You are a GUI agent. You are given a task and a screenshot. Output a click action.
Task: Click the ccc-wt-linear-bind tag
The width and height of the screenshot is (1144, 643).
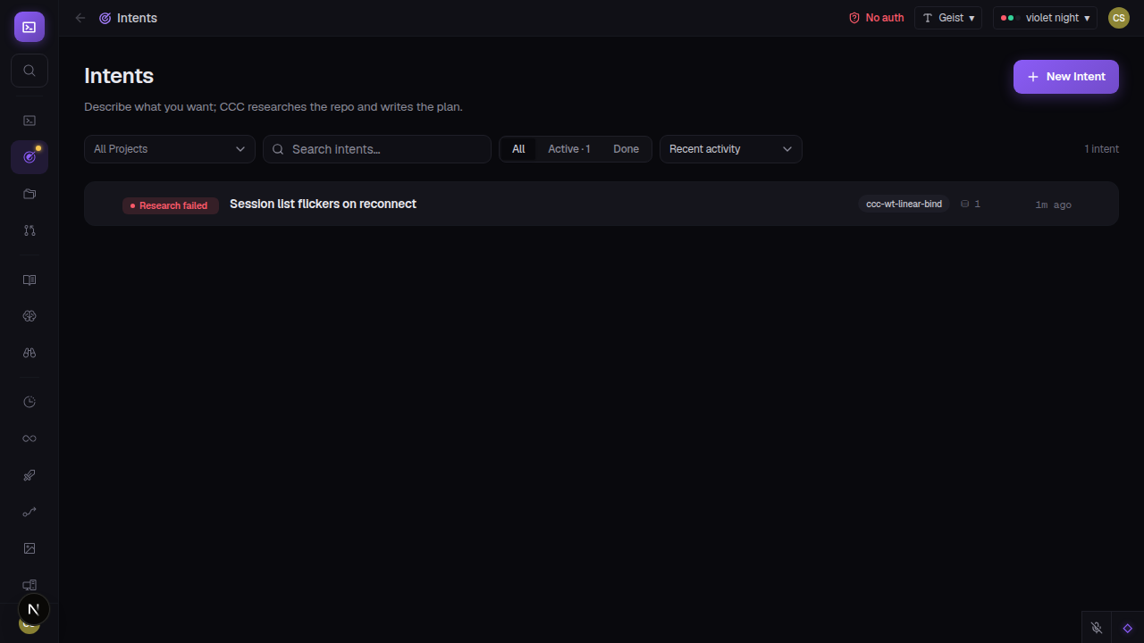(904, 205)
